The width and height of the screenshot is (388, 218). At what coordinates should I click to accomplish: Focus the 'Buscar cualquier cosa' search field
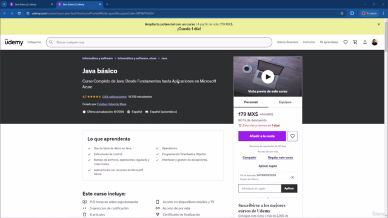pyautogui.click(x=159, y=42)
